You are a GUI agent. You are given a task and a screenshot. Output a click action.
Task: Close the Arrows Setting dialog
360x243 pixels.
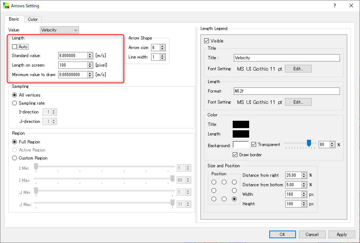pyautogui.click(x=351, y=5)
